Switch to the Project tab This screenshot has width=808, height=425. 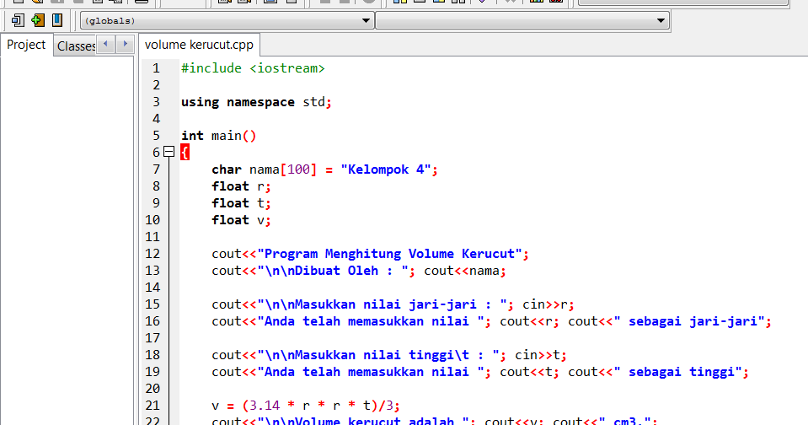[26, 45]
